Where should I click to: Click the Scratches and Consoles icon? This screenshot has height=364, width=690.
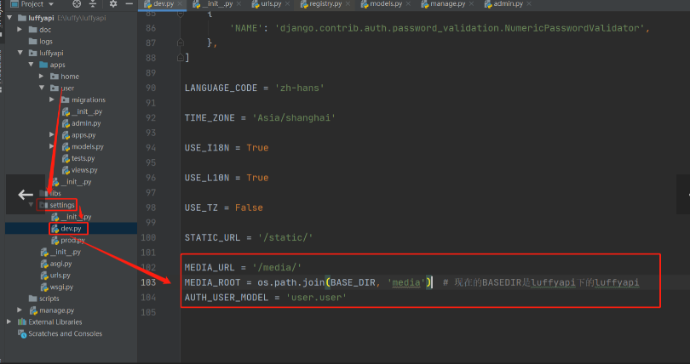(x=22, y=334)
